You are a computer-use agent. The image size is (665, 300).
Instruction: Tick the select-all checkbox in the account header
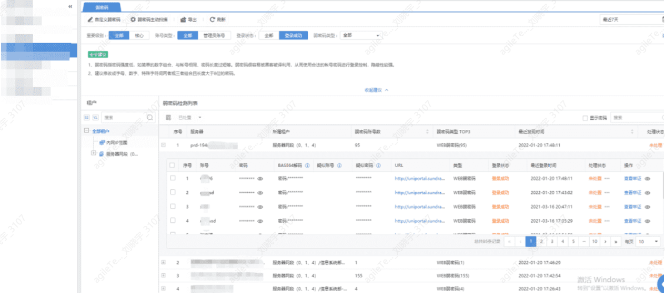click(x=172, y=165)
